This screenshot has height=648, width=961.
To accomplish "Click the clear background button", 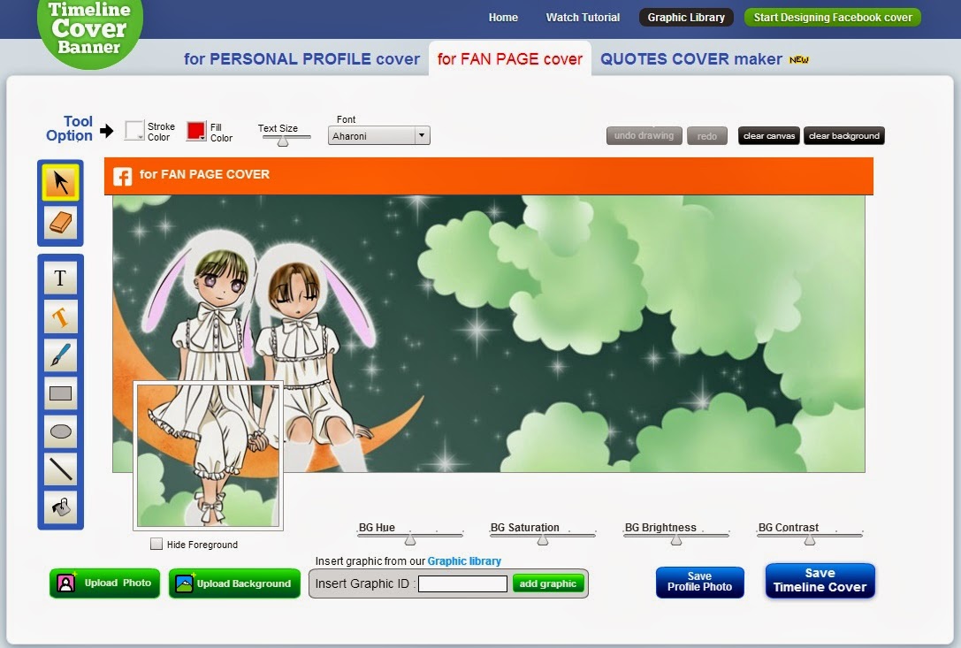I will 844,135.
